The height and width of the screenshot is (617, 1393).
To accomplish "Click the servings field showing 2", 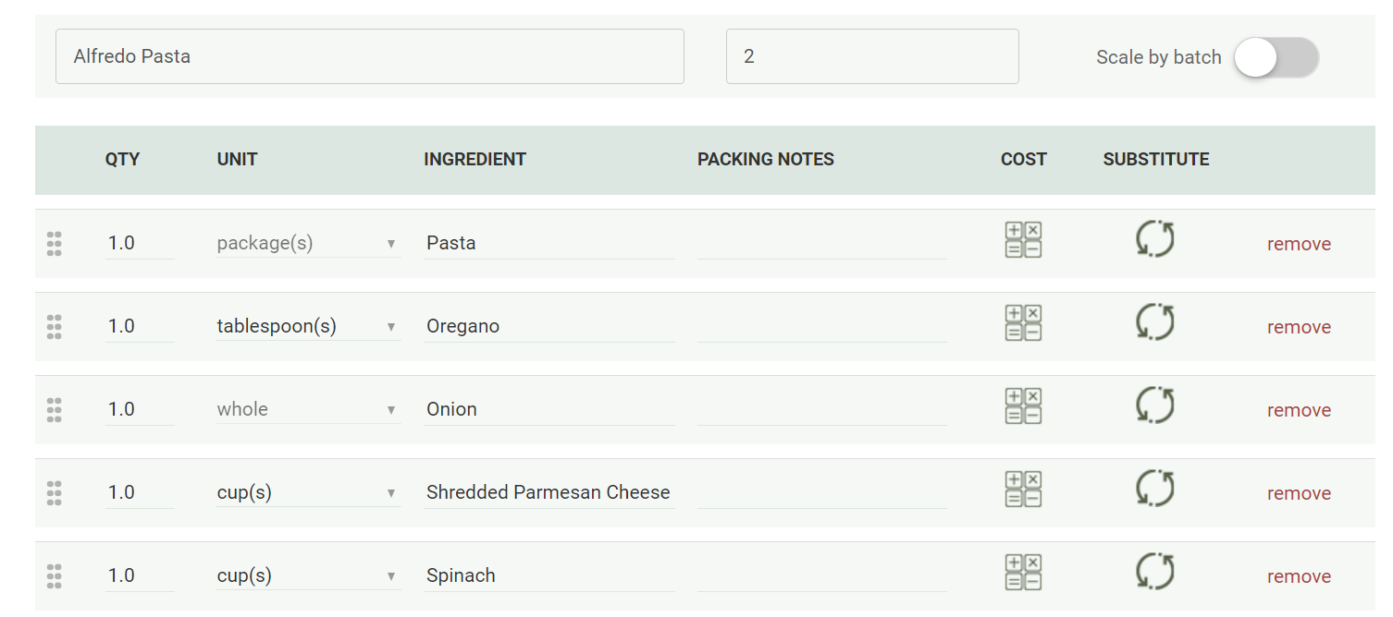I will (872, 56).
